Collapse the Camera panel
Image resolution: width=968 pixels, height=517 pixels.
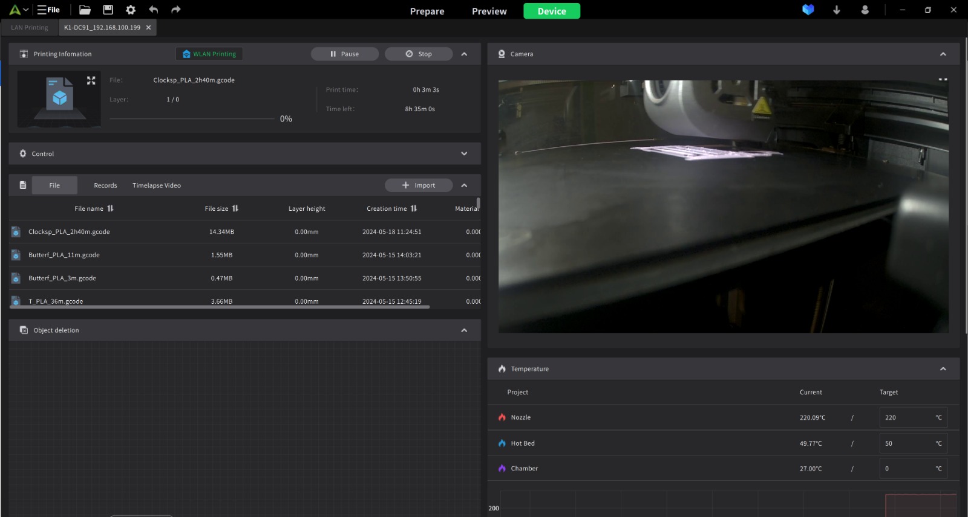(x=943, y=54)
